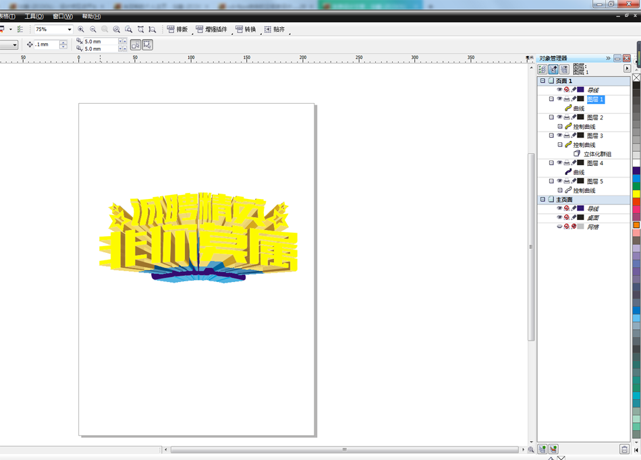Click the Zoom To Selected icon

pyautogui.click(x=104, y=30)
